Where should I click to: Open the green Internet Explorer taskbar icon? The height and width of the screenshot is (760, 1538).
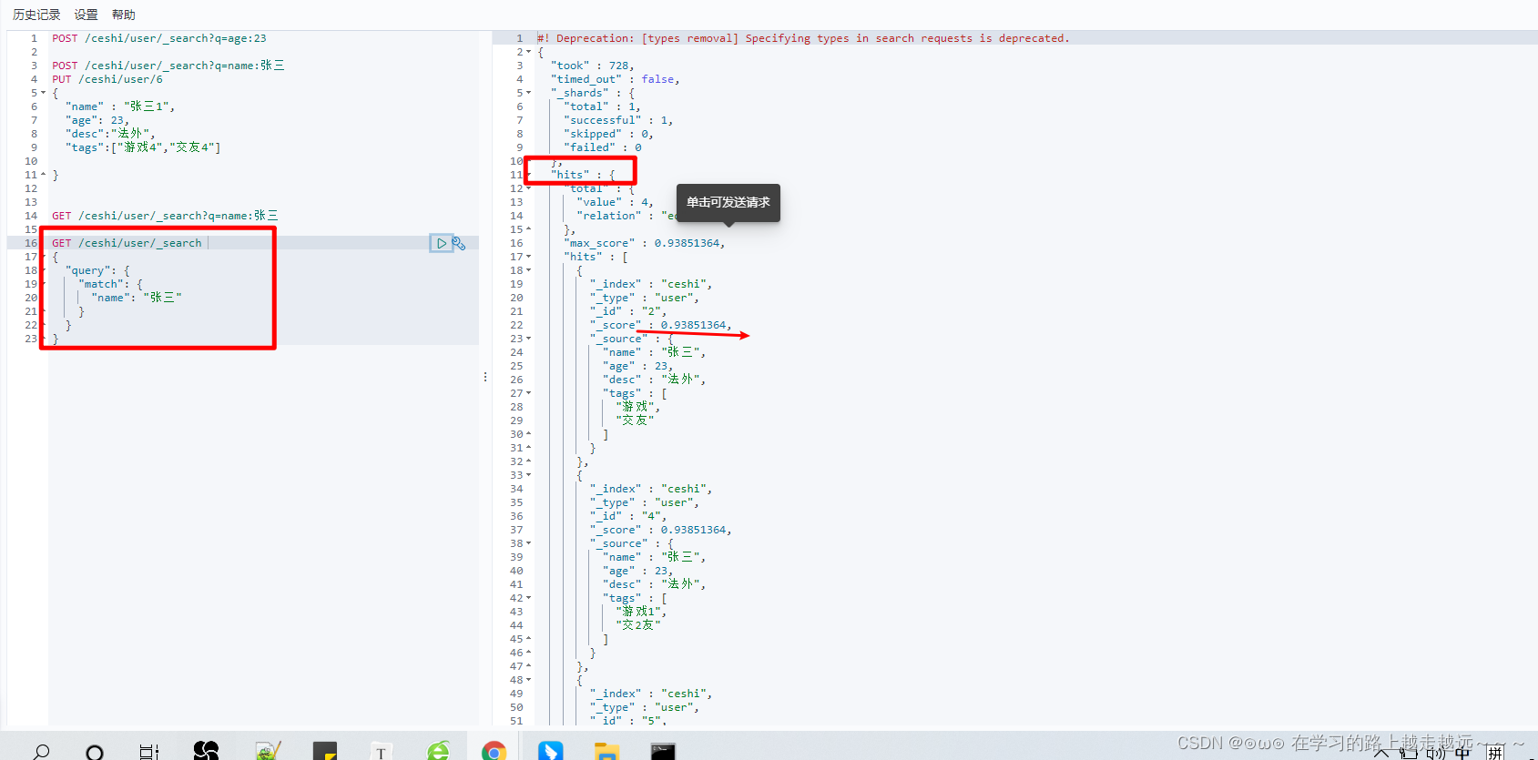point(439,752)
